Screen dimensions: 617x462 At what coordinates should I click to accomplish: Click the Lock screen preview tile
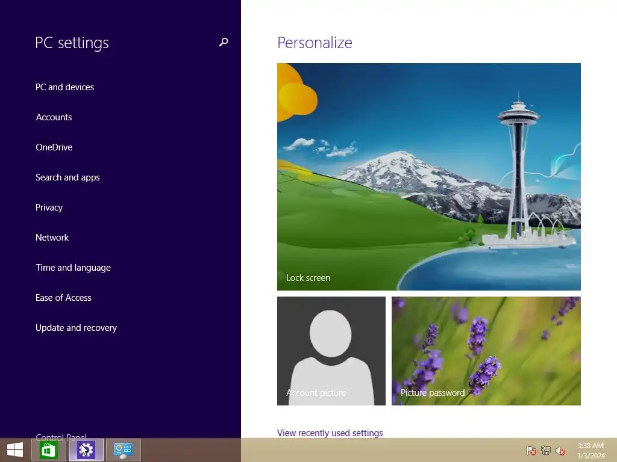428,177
